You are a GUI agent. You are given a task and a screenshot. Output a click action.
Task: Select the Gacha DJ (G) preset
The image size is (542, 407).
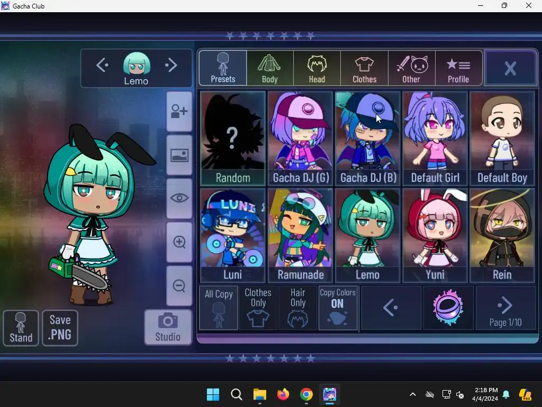tap(301, 138)
